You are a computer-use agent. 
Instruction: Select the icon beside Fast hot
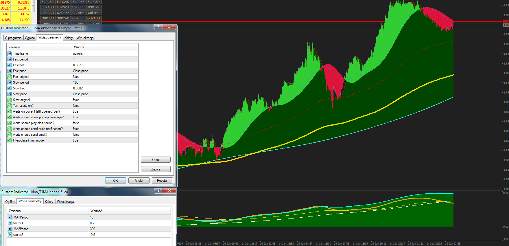(10, 65)
